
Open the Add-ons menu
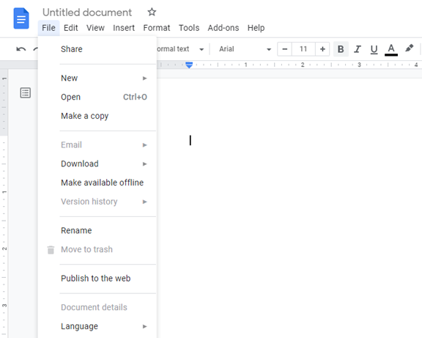point(223,28)
